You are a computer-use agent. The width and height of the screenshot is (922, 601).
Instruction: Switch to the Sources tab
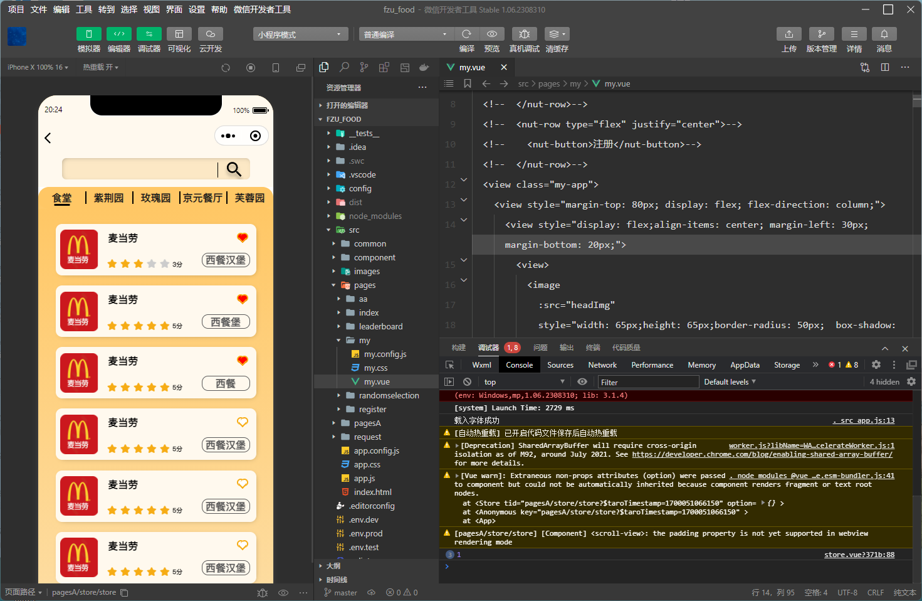[560, 365]
